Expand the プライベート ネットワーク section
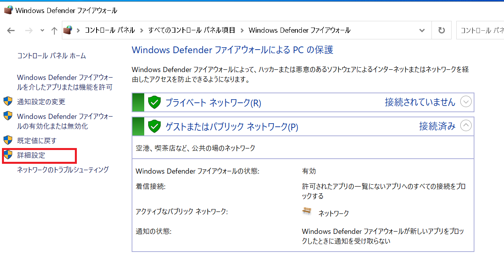 tap(466, 102)
